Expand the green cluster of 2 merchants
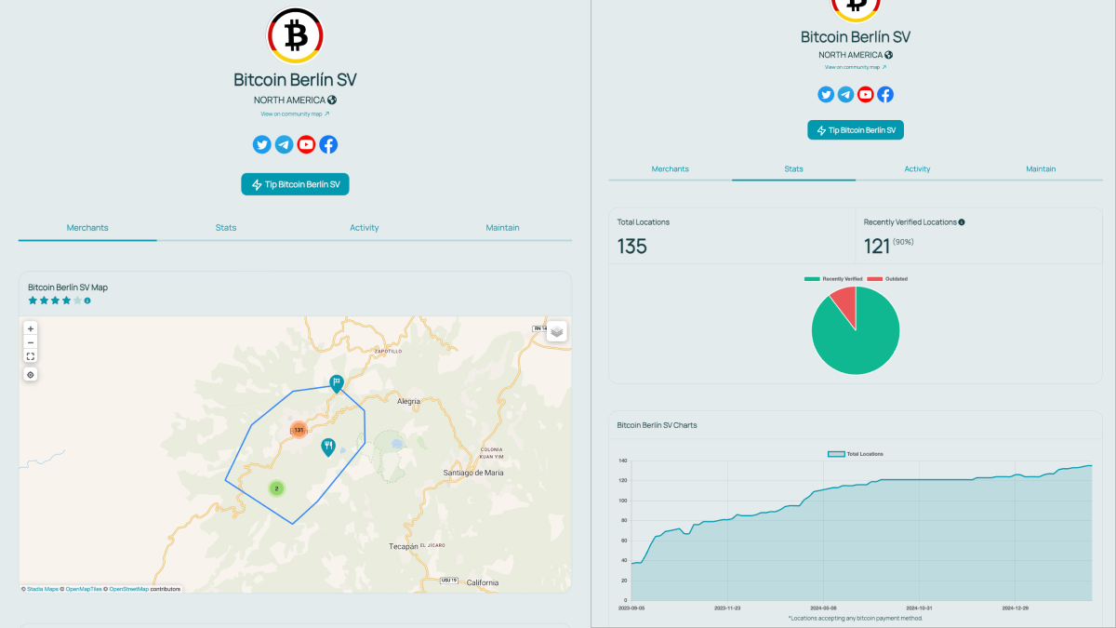Image resolution: width=1116 pixels, height=628 pixels. click(x=276, y=488)
